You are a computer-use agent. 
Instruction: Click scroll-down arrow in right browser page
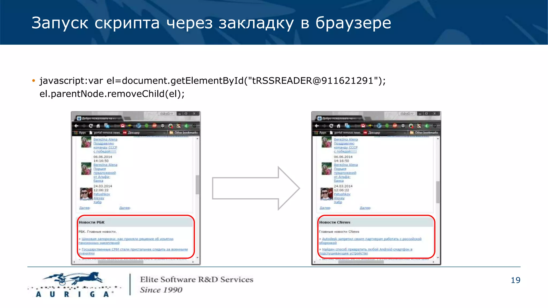tap(438, 257)
